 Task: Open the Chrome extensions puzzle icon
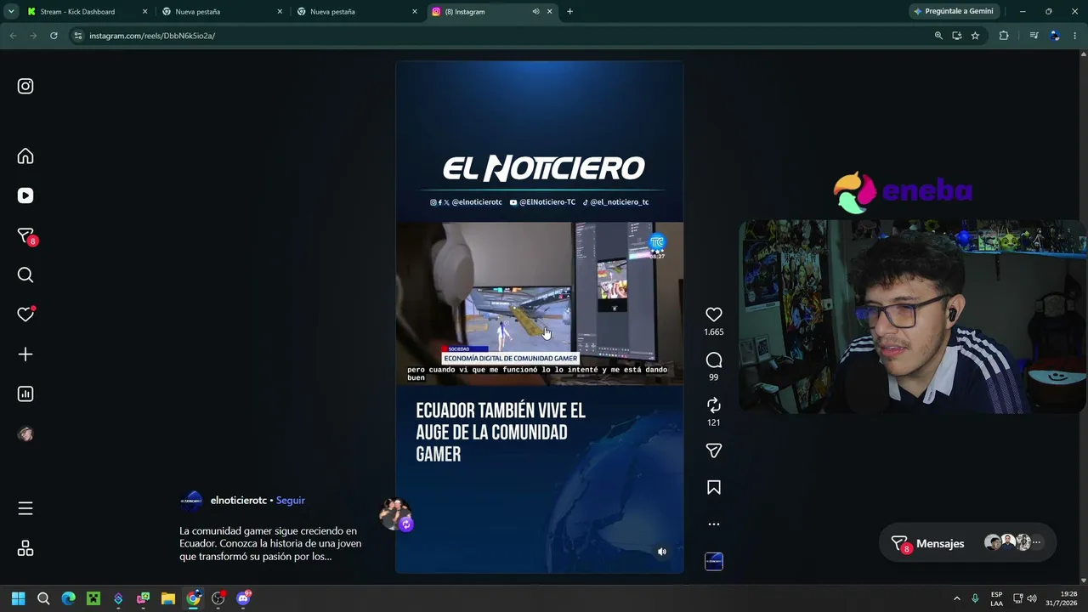[1004, 36]
